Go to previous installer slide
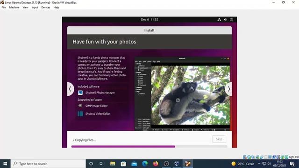 70,89
